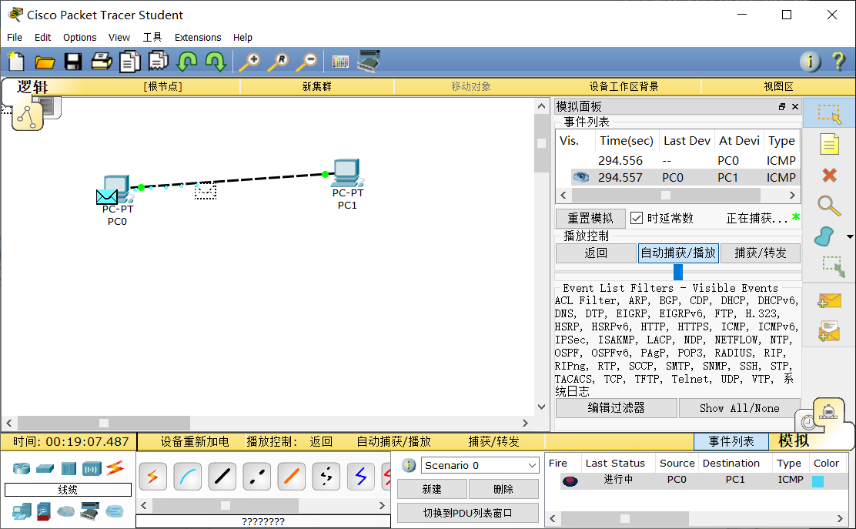The image size is (856, 529).
Task: Click 捕获/转发 in the simulation panel
Action: (x=761, y=253)
